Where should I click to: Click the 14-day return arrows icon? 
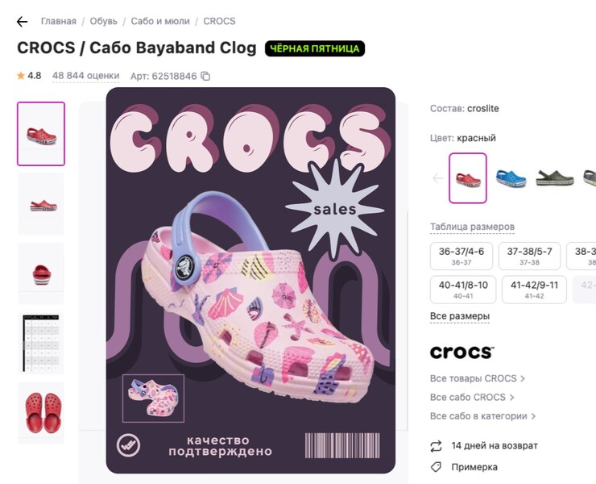(437, 446)
